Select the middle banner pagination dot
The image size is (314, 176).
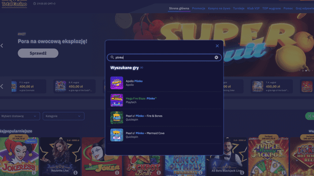[x=306, y=70]
